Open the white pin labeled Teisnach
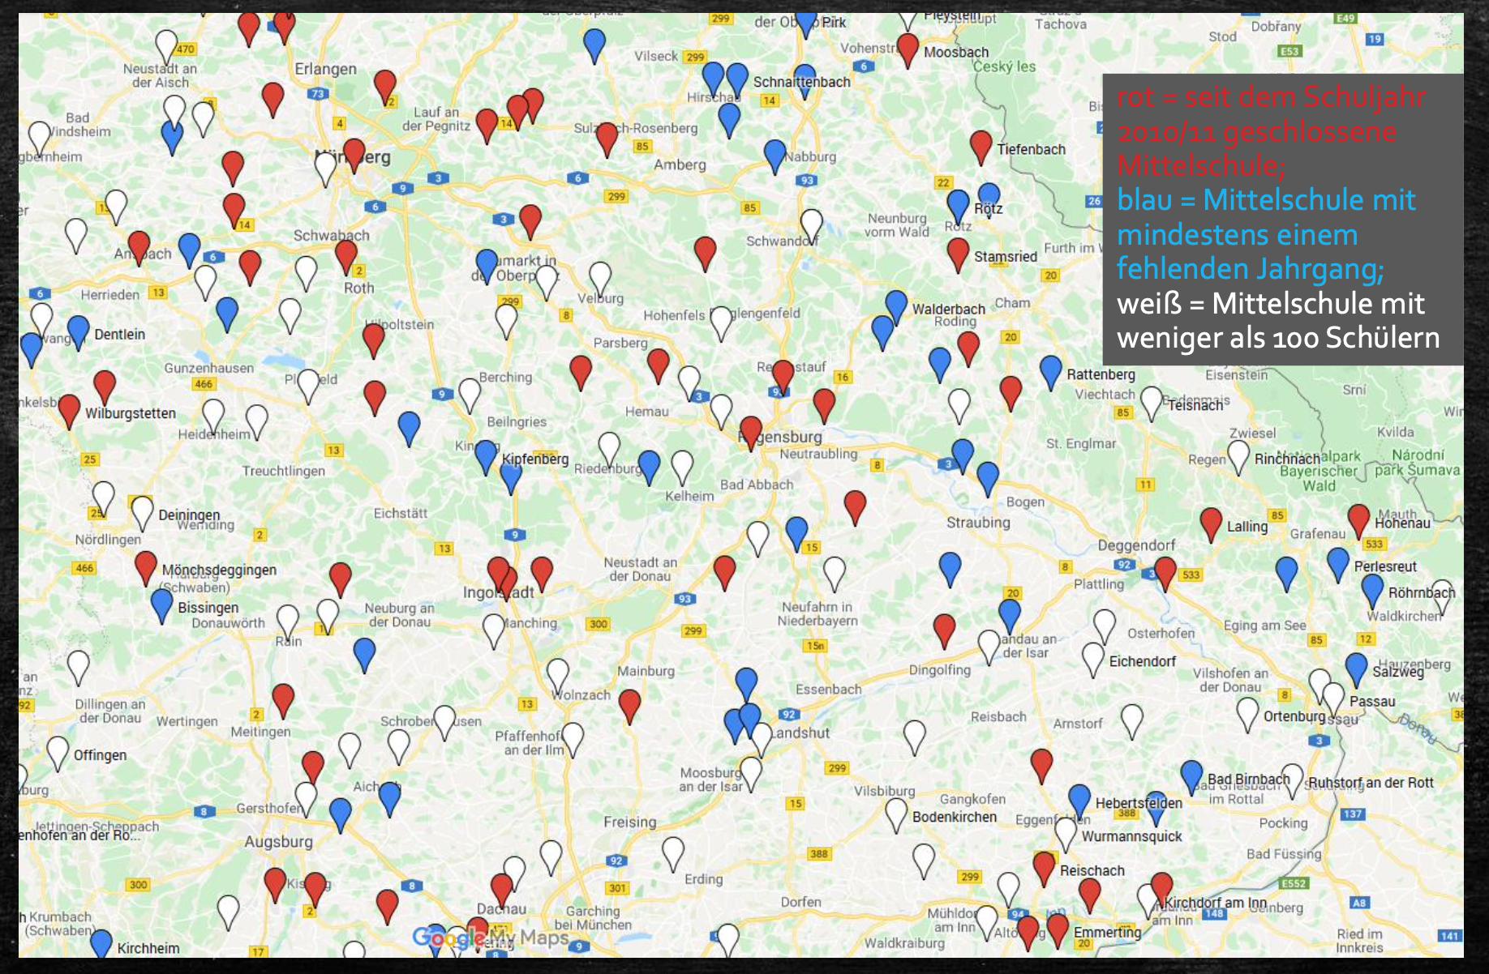Viewport: 1489px width, 974px height. click(1152, 403)
